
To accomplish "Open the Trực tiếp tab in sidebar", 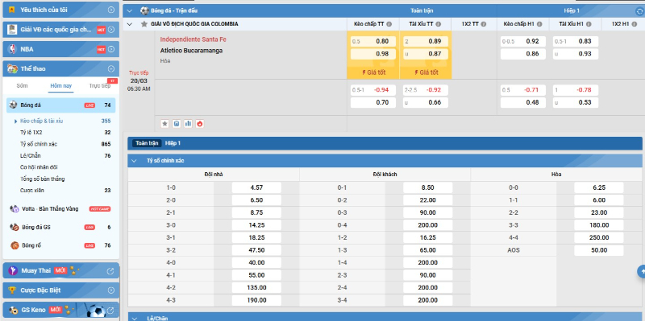I will (99, 86).
